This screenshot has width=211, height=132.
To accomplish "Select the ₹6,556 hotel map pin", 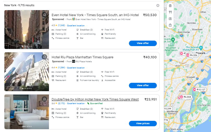I will [x=192, y=55].
